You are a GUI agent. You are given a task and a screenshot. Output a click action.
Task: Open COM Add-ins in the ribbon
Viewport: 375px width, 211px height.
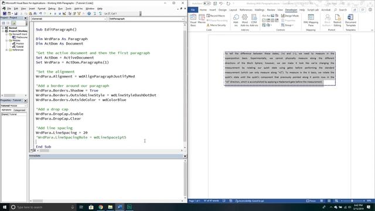coord(254,21)
